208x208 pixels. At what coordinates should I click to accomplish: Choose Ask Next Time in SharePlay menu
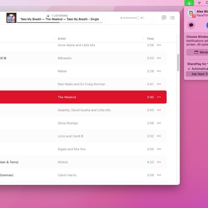(x=197, y=74)
